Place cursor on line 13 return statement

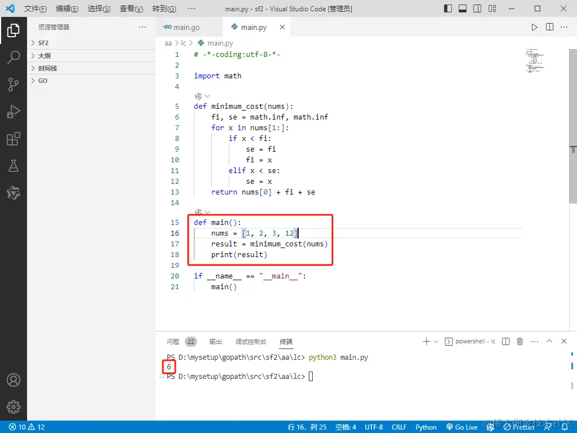pos(263,192)
